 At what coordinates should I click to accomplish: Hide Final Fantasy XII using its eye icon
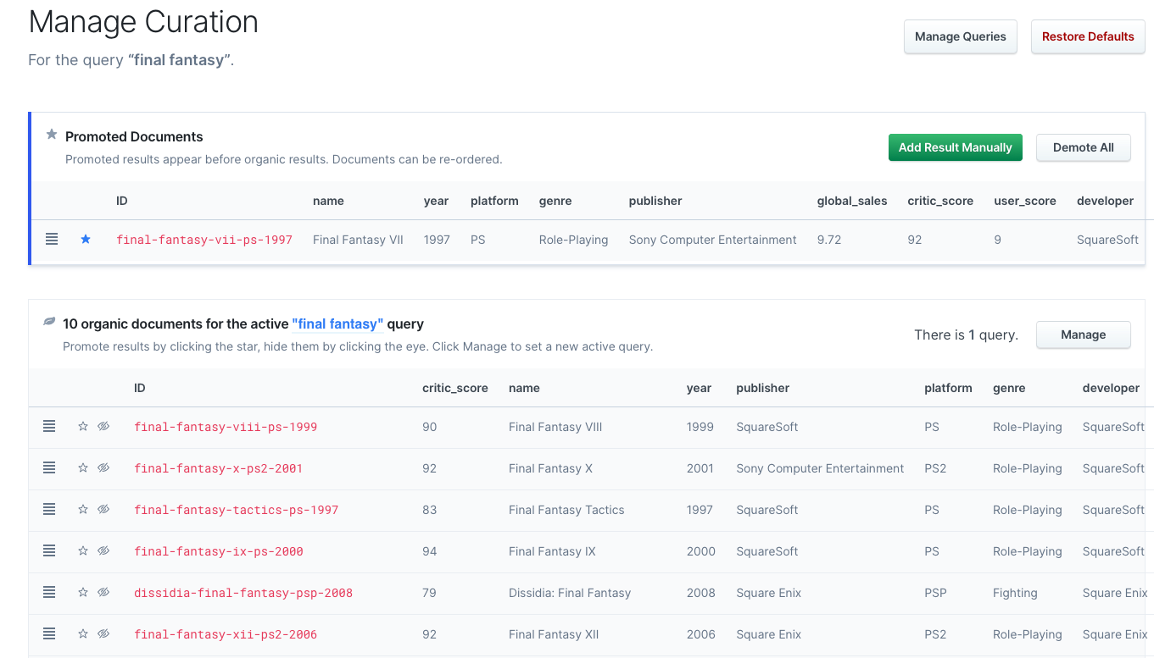click(103, 633)
